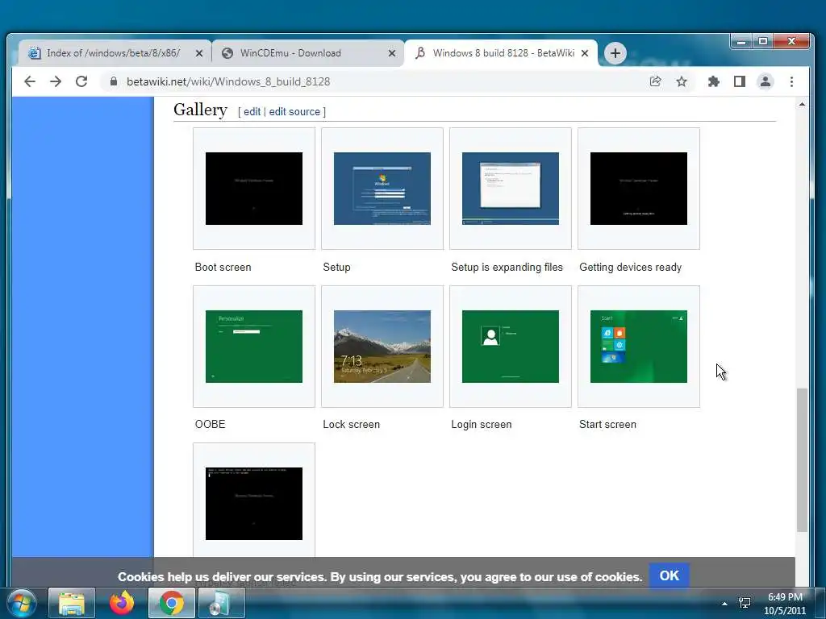Open the network tray icon
826x619 pixels.
(x=745, y=603)
